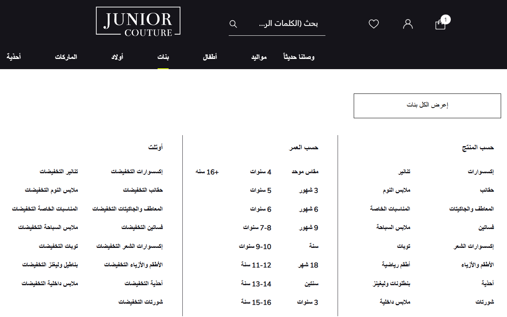Viewport: 507px width, 317px height.
Task: Open توبات category link
Action: pyautogui.click(x=404, y=246)
